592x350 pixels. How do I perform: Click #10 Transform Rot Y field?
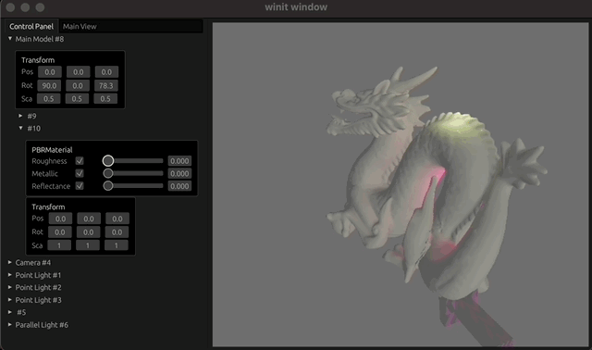88,232
